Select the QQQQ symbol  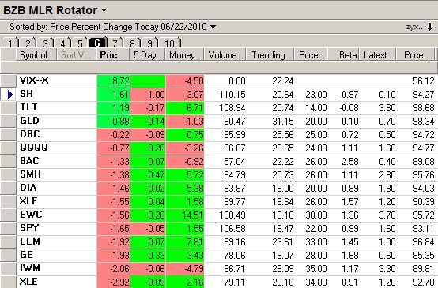[34, 148]
